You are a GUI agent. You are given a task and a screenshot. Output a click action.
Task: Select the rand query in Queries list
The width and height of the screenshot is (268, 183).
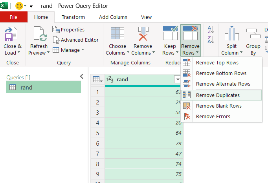[x=43, y=88]
